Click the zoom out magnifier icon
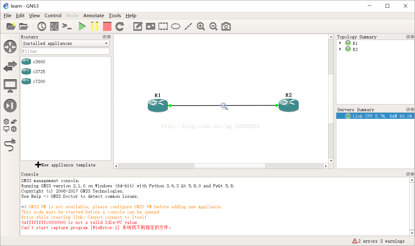 [213, 26]
